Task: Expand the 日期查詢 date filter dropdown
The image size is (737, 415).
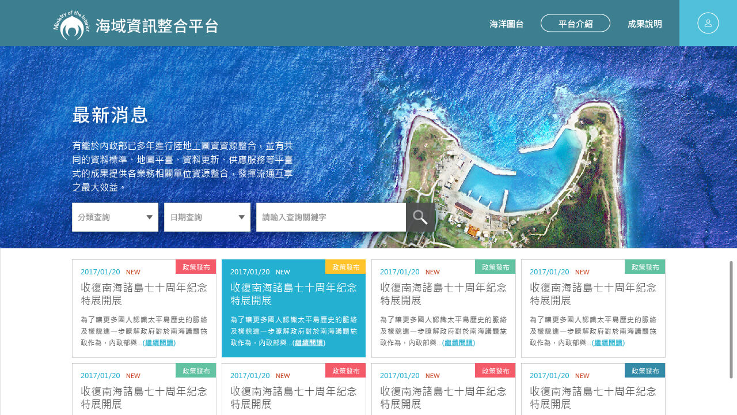Action: (x=207, y=217)
